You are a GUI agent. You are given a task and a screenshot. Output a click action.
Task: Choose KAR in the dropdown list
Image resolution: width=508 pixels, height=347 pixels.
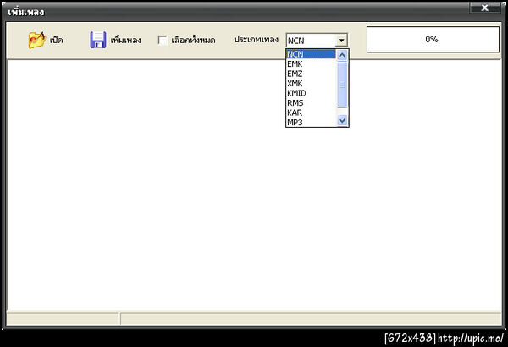(x=311, y=113)
